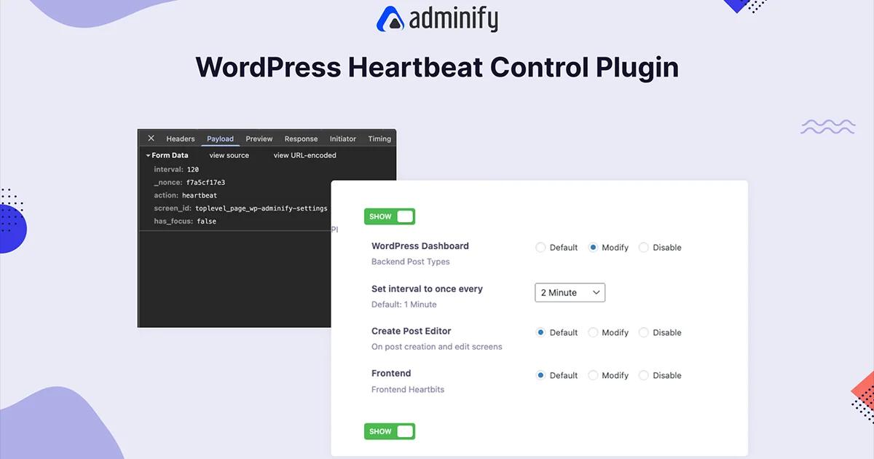Open the Headers tab in devtools

[x=181, y=139]
